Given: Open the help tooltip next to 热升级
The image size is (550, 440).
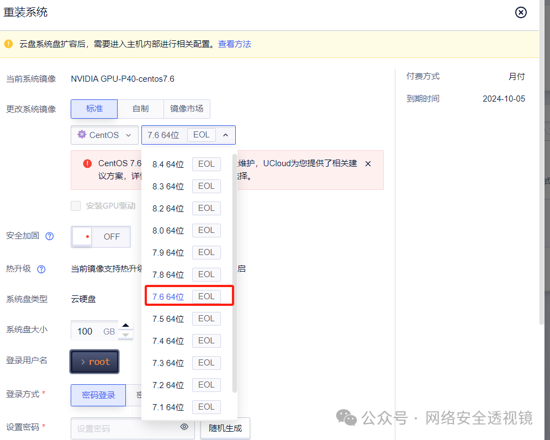Looking at the screenshot, I should point(41,269).
